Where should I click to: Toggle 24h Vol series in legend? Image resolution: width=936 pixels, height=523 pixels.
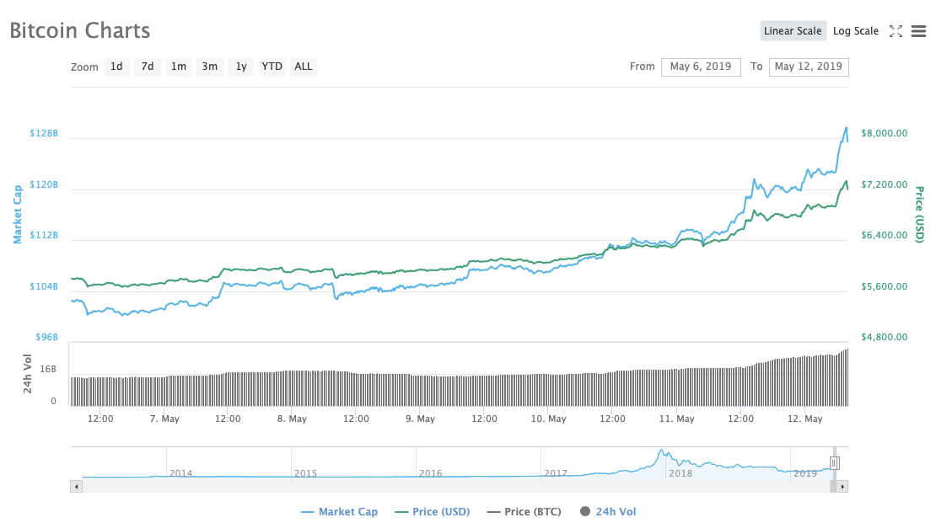click(x=608, y=512)
